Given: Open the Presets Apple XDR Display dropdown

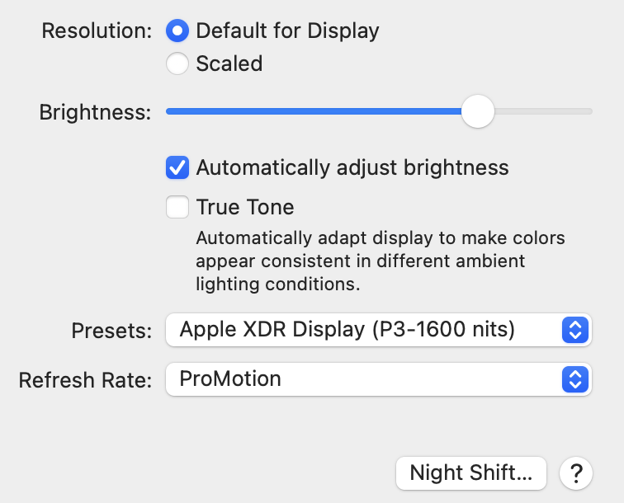Looking at the screenshot, I should pos(363,331).
